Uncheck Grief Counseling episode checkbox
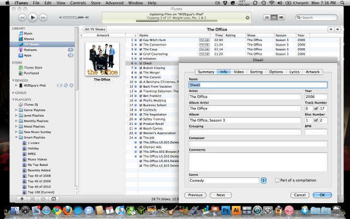Image resolution: width=350 pixels, height=219 pixels. (x=141, y=54)
